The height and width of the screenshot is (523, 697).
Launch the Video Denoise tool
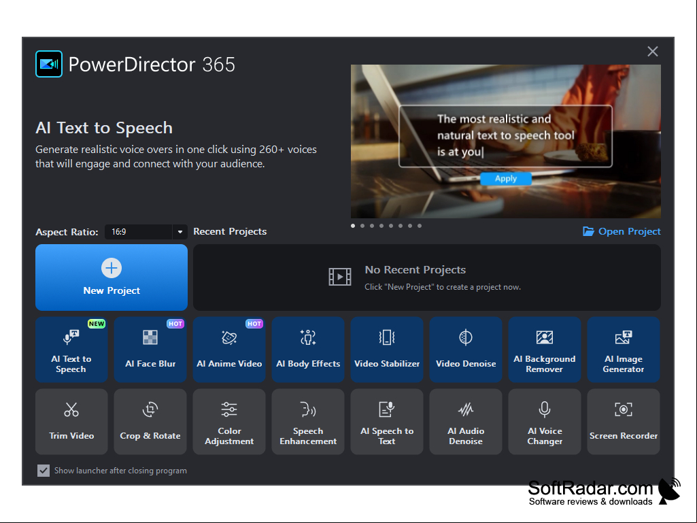click(465, 350)
